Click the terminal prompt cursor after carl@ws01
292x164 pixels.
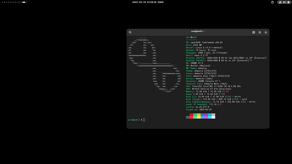pos(144,120)
